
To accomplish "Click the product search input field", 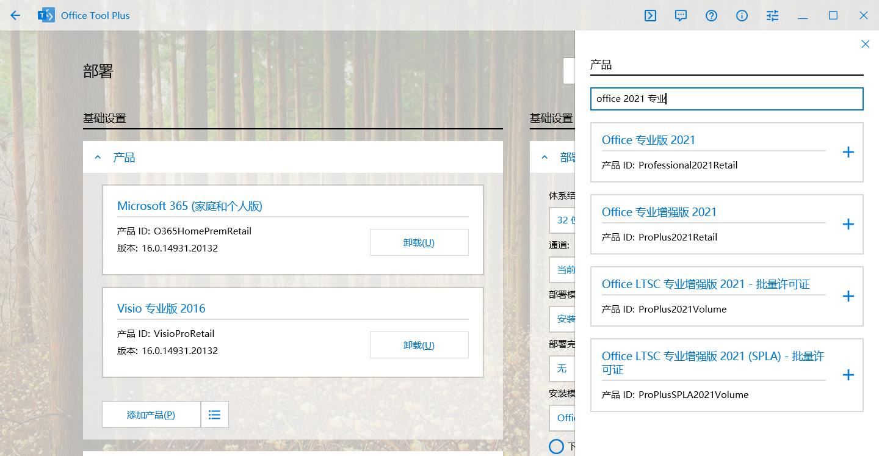I will pos(726,99).
